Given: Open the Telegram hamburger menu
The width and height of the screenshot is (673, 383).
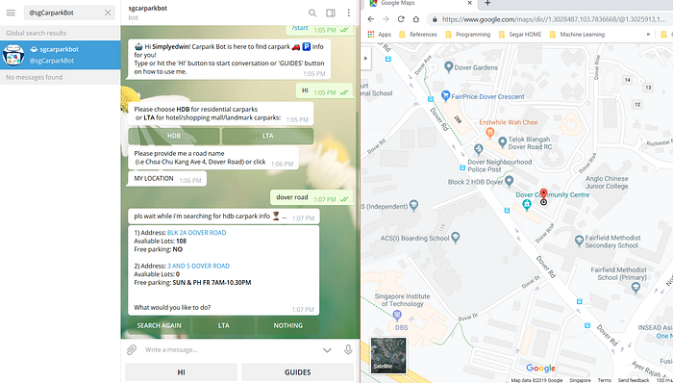Looking at the screenshot, I should coord(11,13).
